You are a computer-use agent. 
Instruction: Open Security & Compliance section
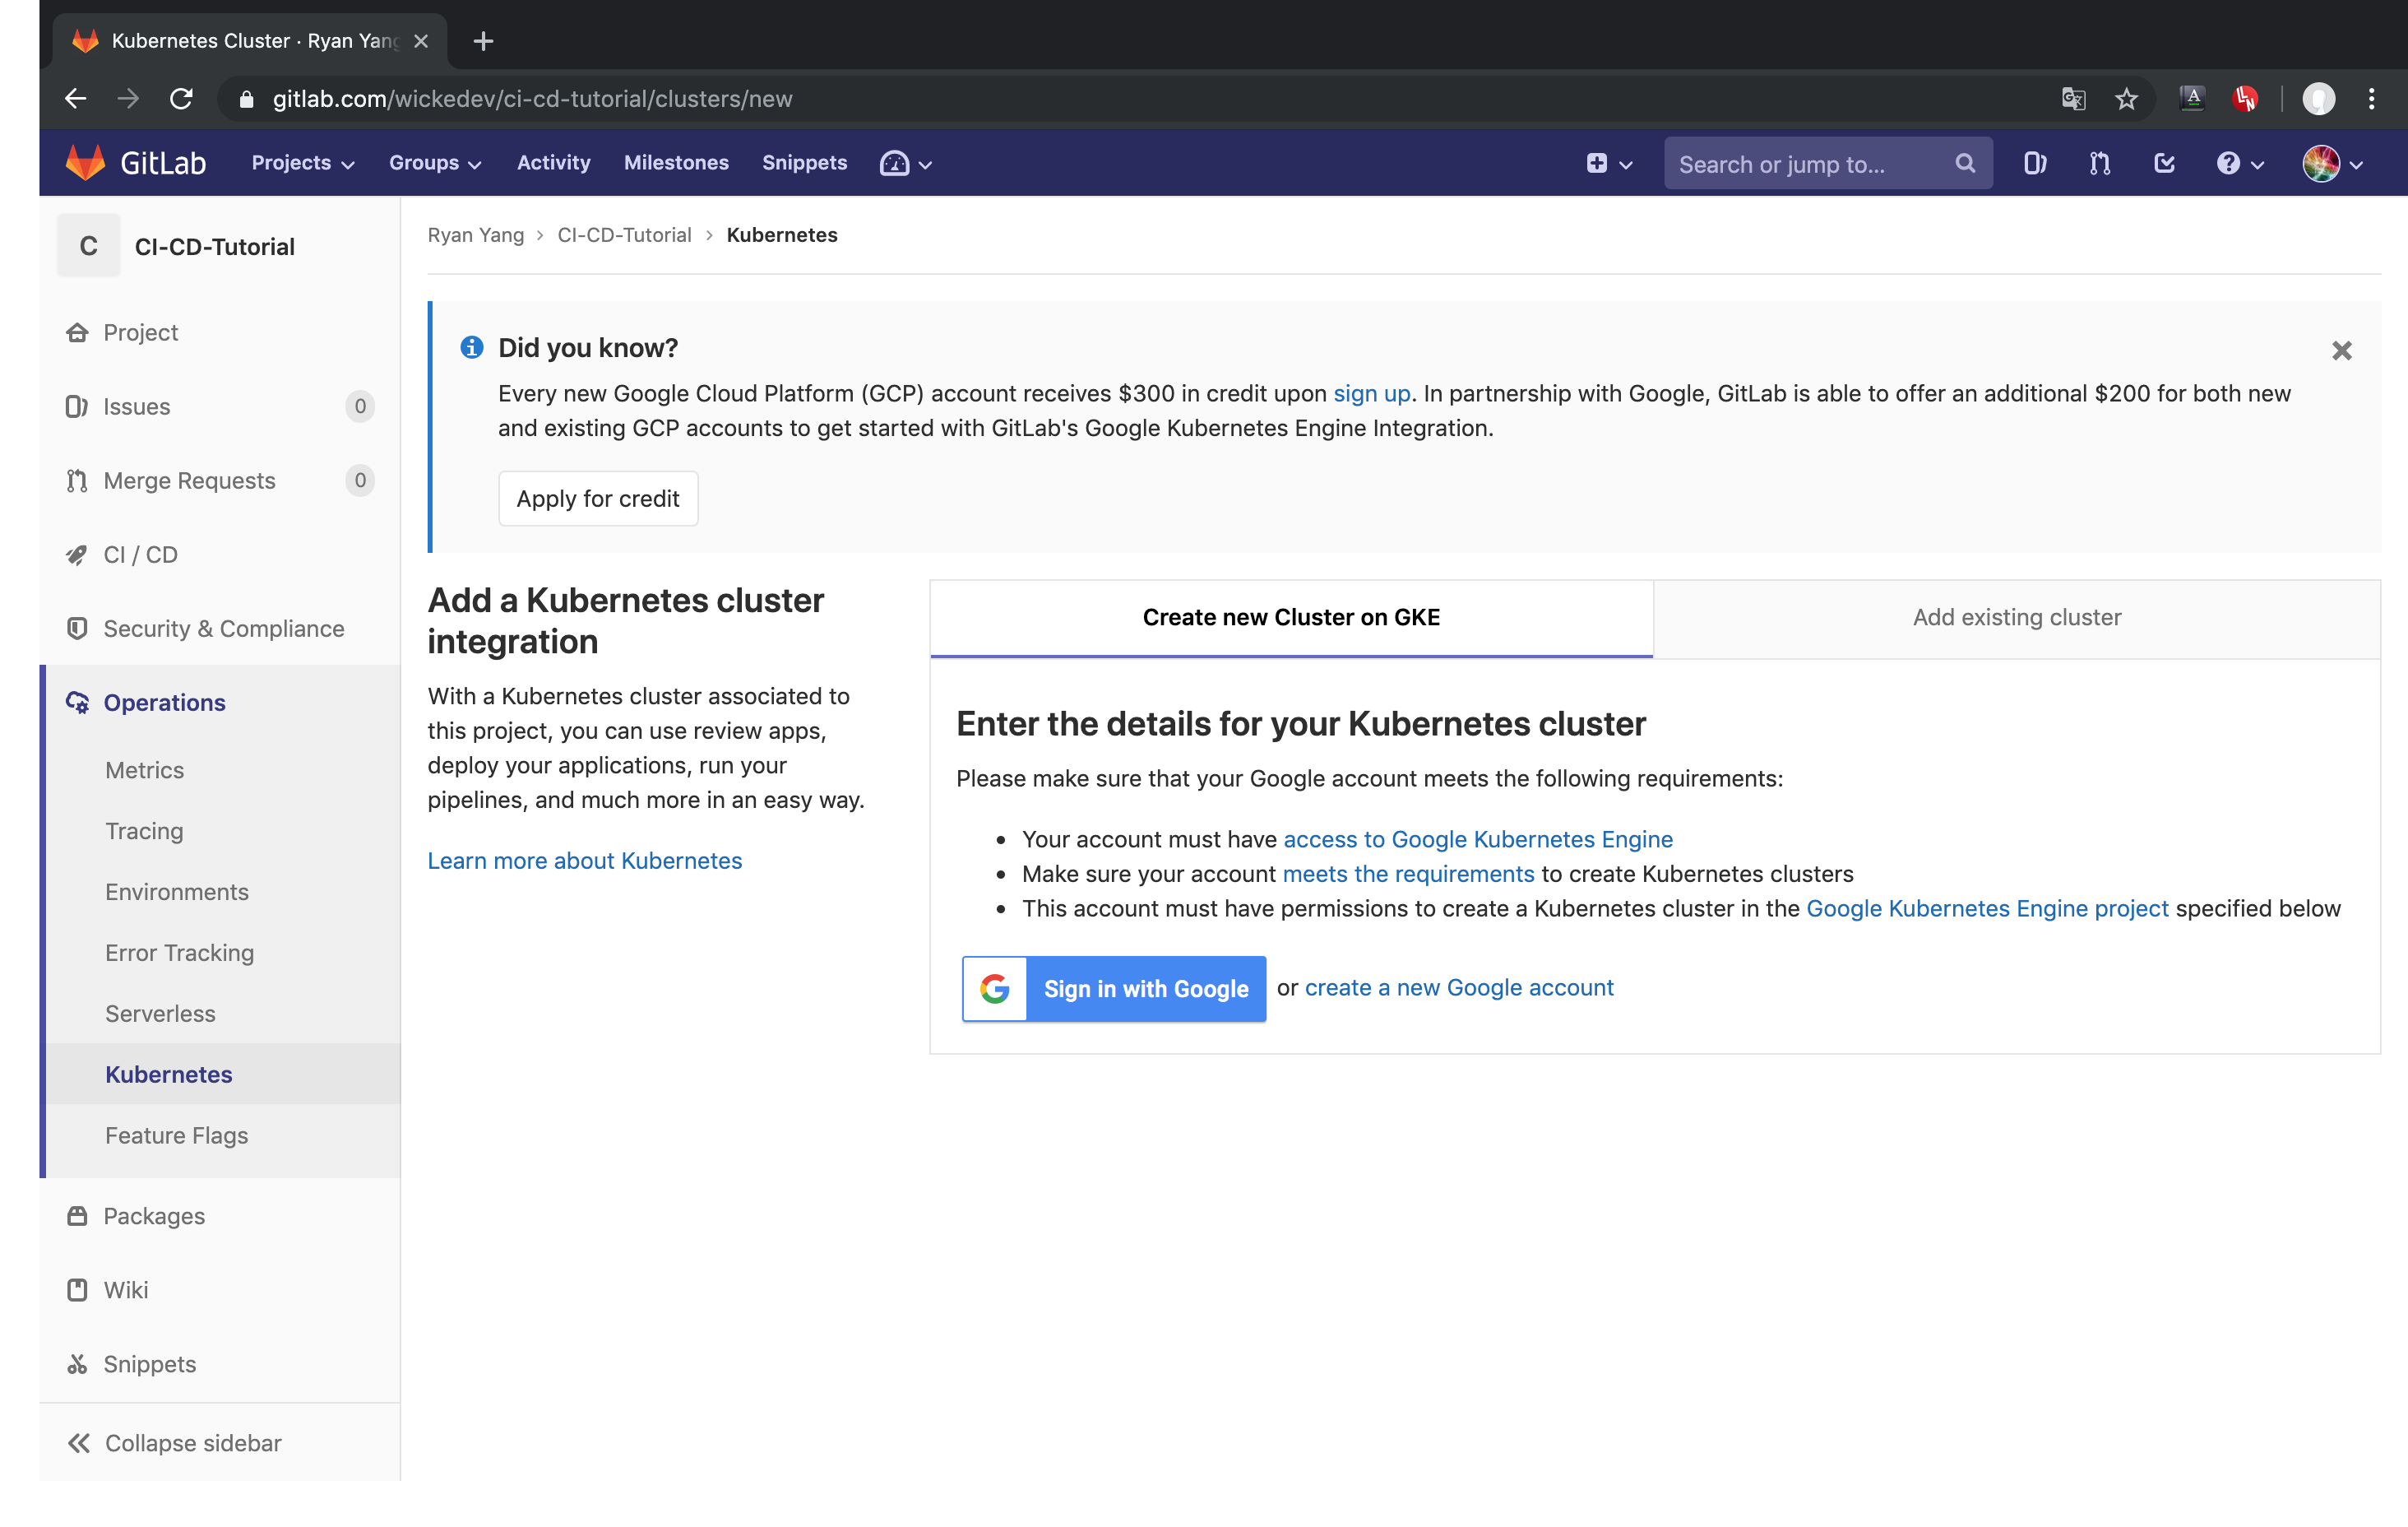point(223,629)
